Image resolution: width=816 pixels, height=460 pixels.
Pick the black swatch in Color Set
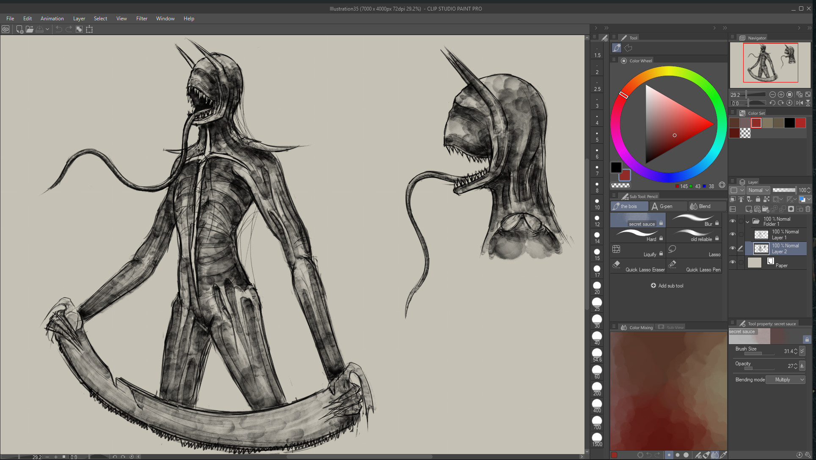(789, 123)
